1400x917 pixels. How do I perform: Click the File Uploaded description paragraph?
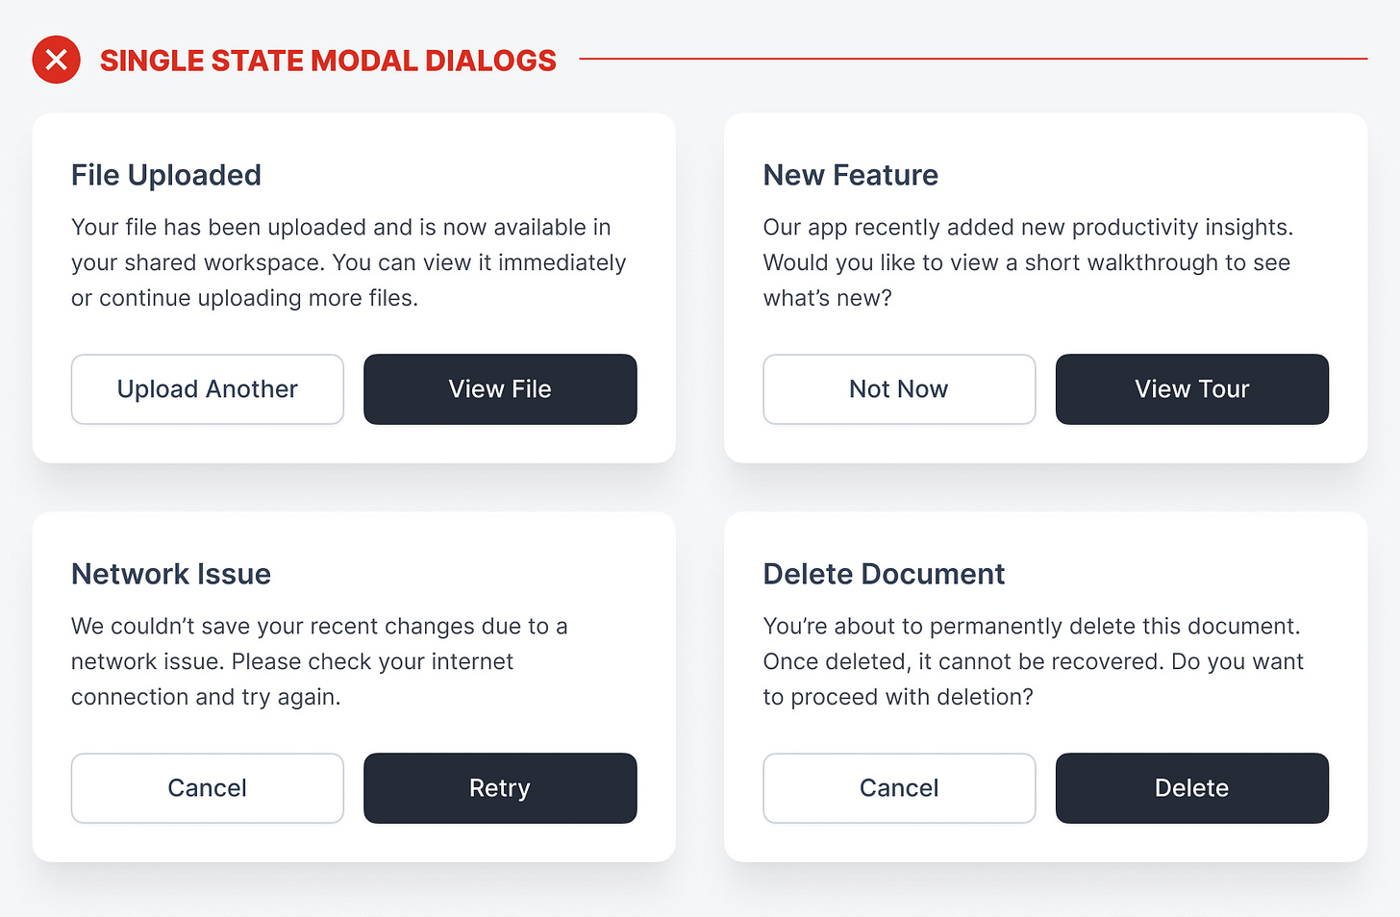click(x=348, y=262)
